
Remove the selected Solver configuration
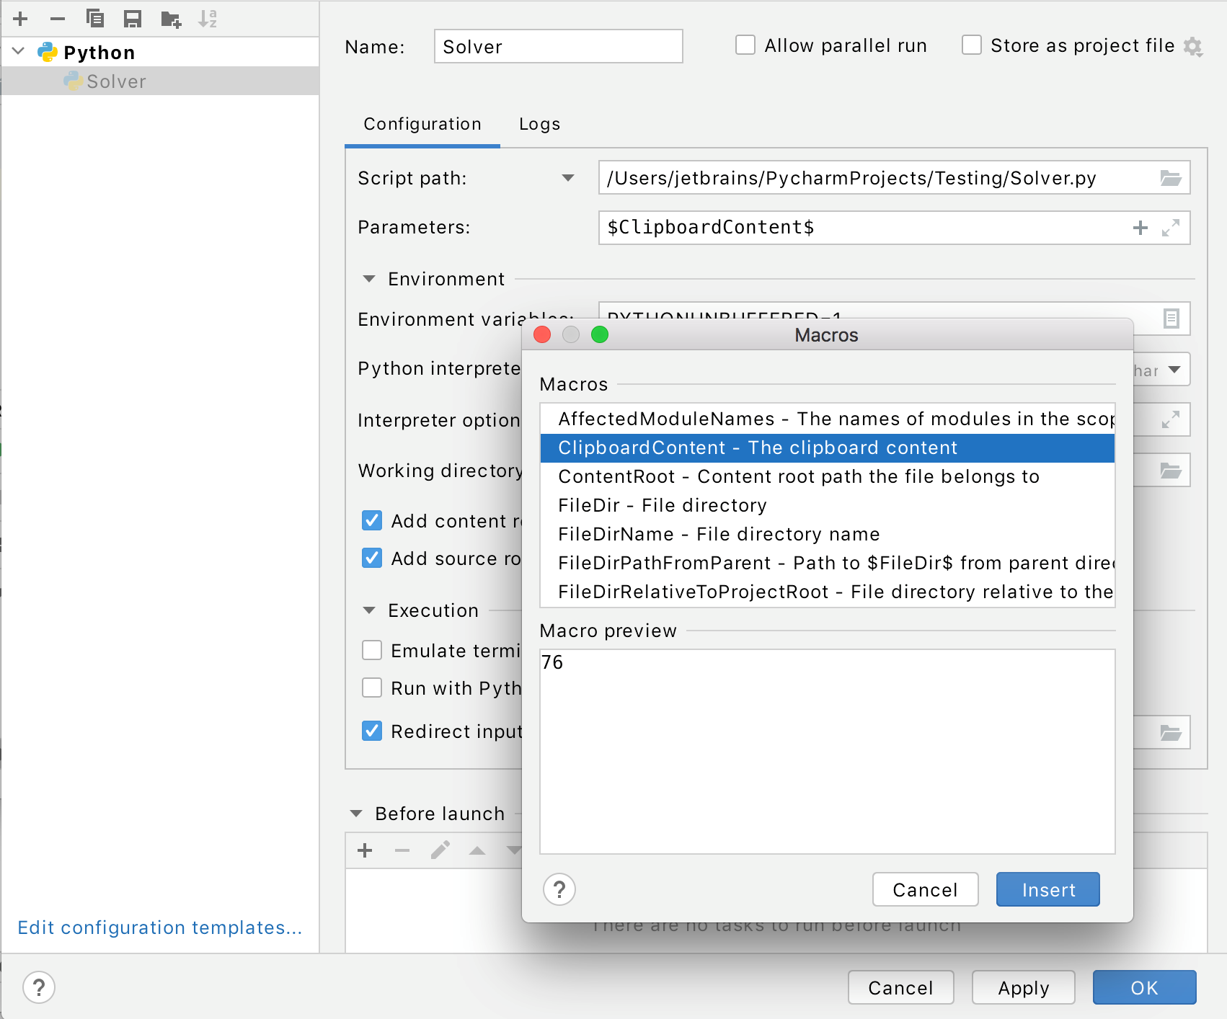pyautogui.click(x=58, y=19)
